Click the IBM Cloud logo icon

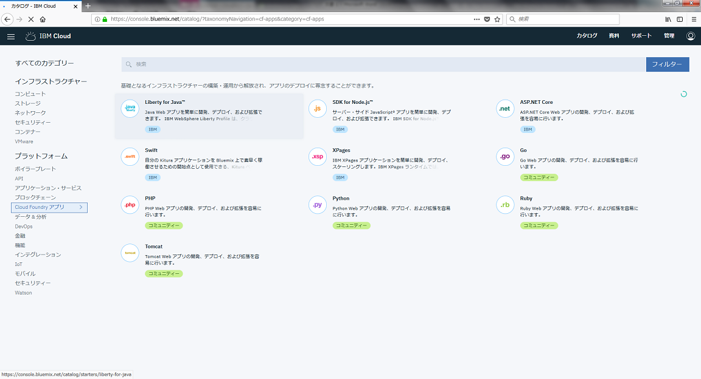[30, 36]
